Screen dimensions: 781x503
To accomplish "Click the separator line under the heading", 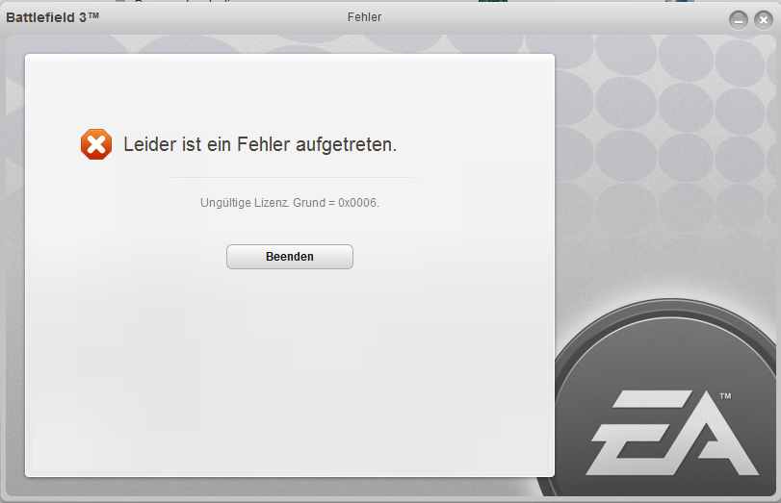I will click(x=292, y=177).
